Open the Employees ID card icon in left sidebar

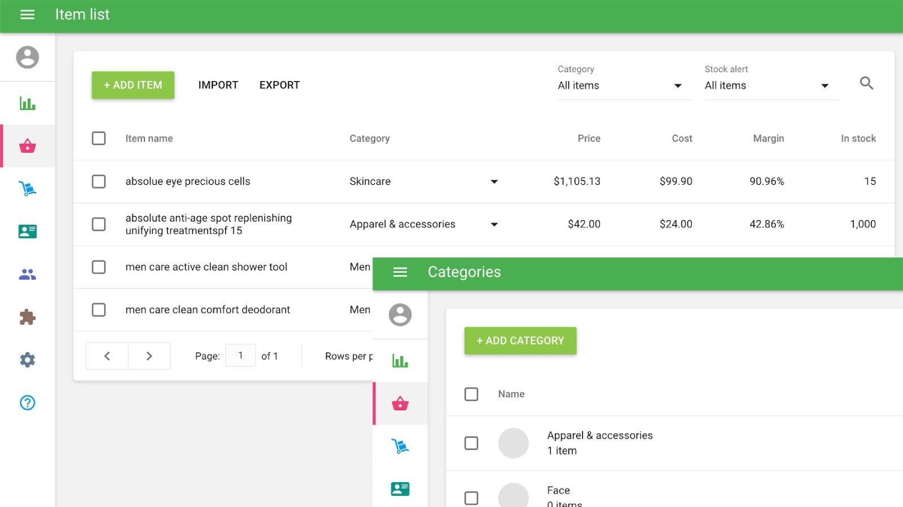coord(27,232)
